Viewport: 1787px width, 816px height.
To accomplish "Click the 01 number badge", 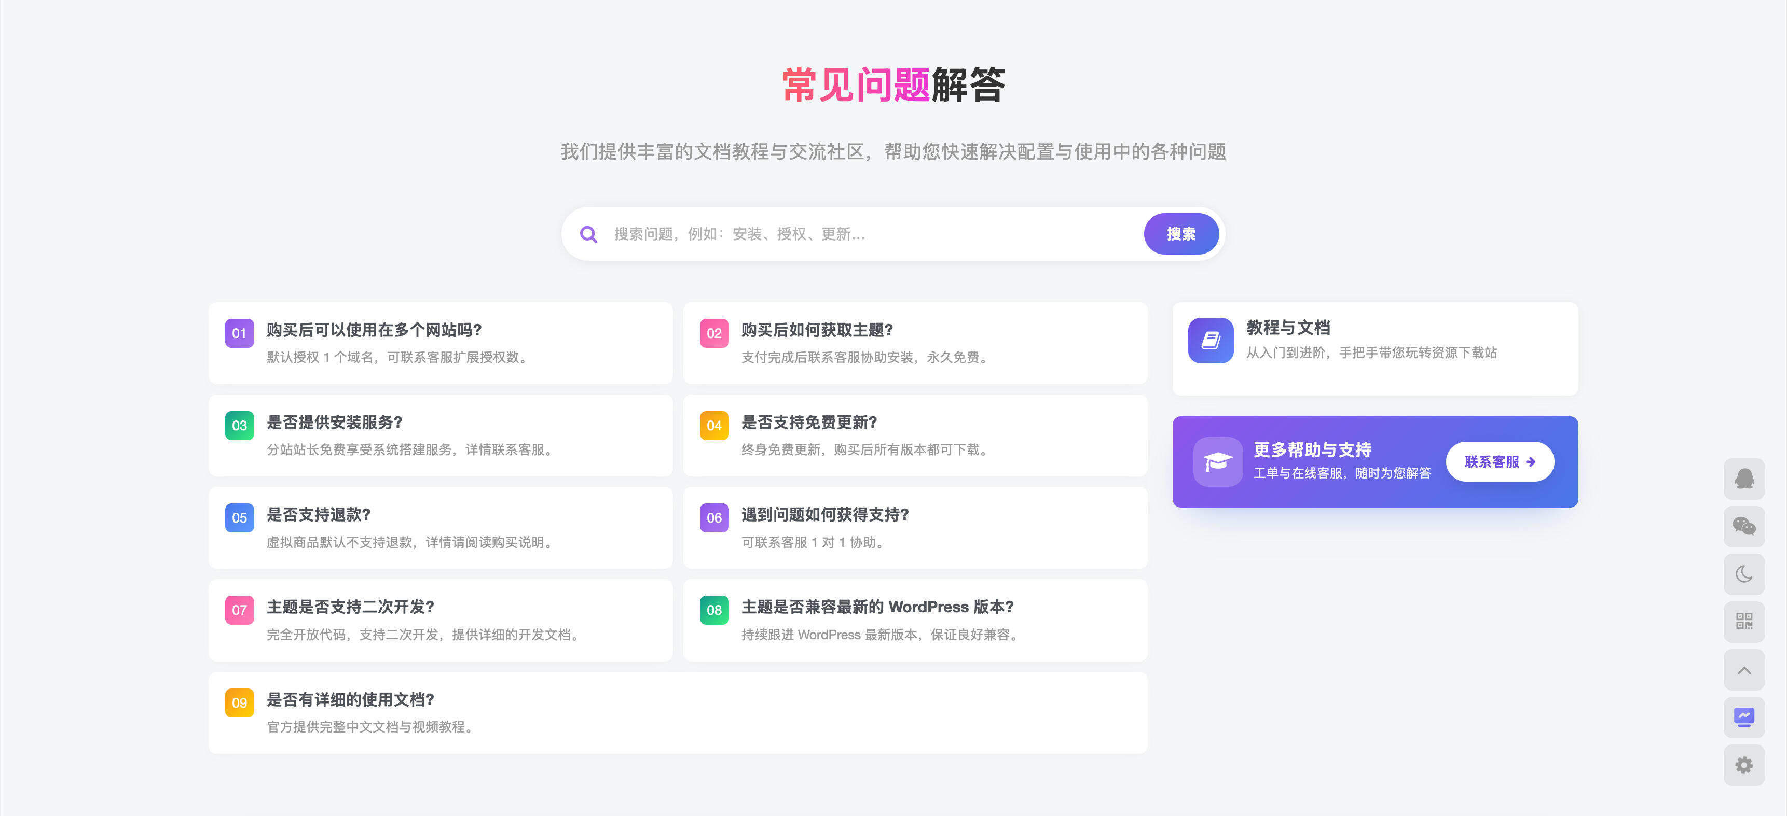I will (239, 333).
